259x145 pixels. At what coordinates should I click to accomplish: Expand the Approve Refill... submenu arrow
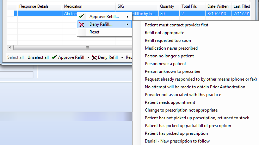pos(128,17)
